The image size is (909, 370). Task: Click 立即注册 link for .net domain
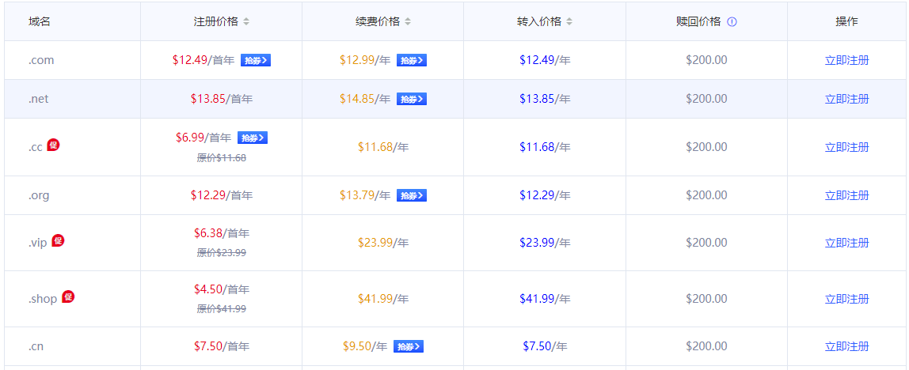tap(846, 99)
